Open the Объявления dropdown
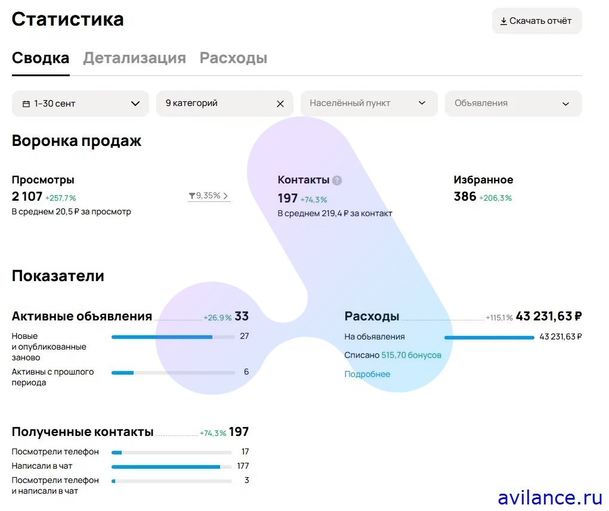This screenshot has width=609, height=511. click(x=513, y=104)
